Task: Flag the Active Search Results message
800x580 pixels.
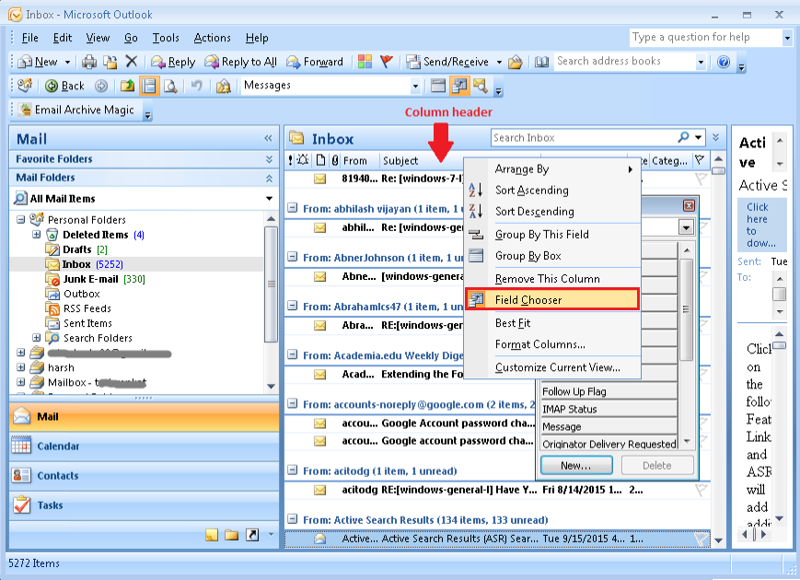Action: pyautogui.click(x=701, y=539)
